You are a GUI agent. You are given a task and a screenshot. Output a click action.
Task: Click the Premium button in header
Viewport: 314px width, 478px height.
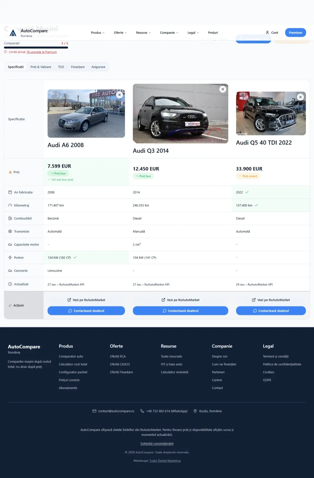[x=295, y=33]
